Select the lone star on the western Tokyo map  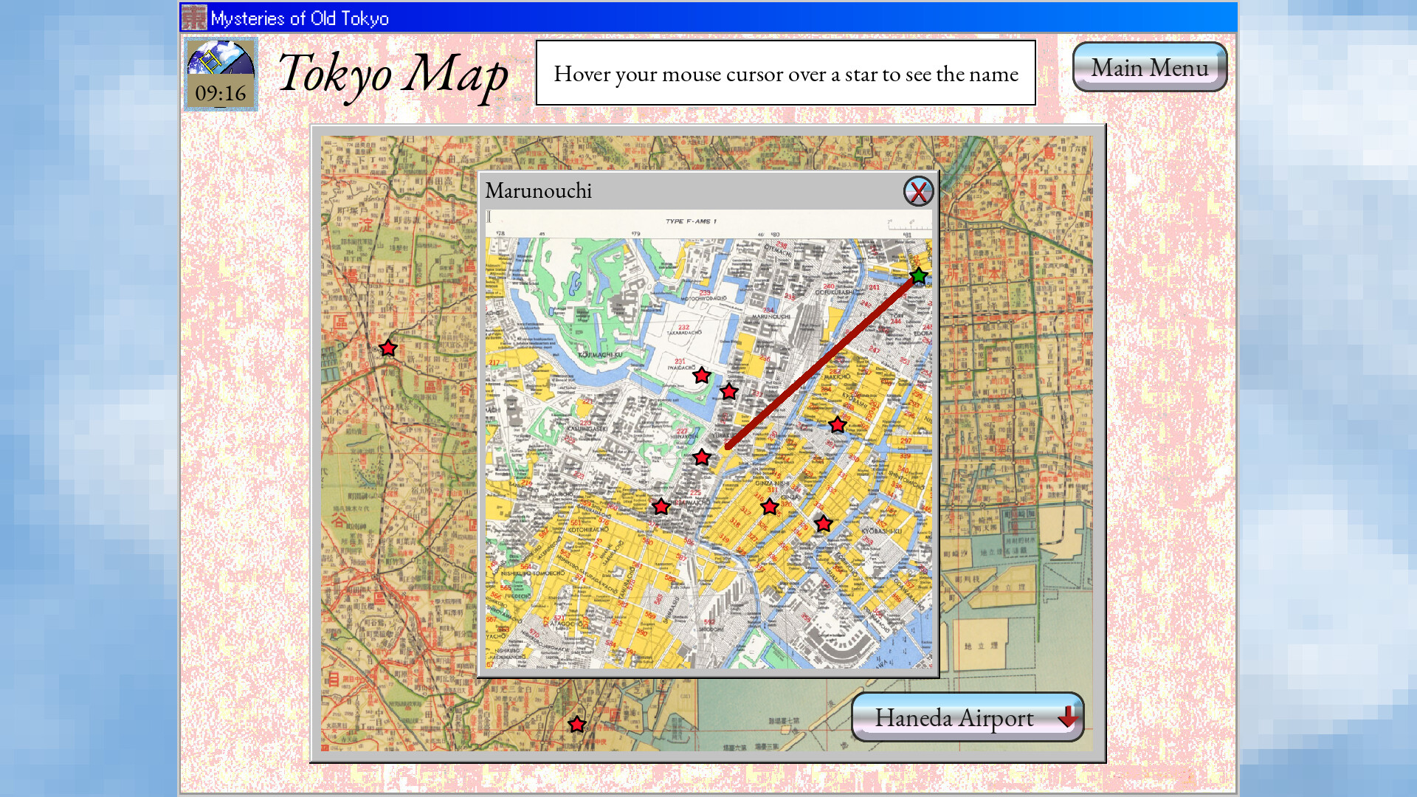(387, 347)
